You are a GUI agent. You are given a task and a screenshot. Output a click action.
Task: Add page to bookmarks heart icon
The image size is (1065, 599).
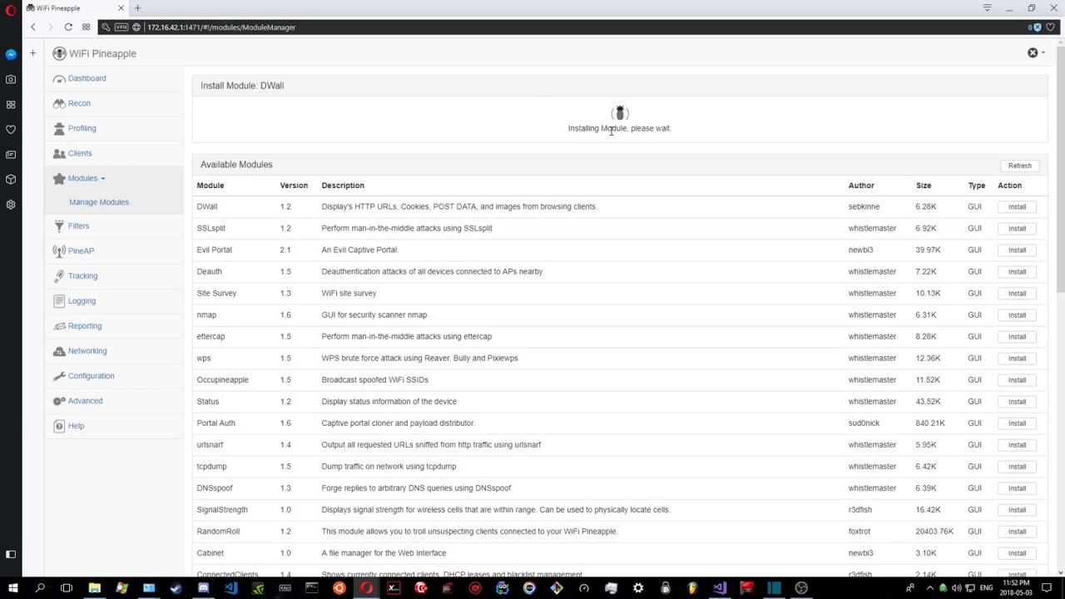point(1050,27)
